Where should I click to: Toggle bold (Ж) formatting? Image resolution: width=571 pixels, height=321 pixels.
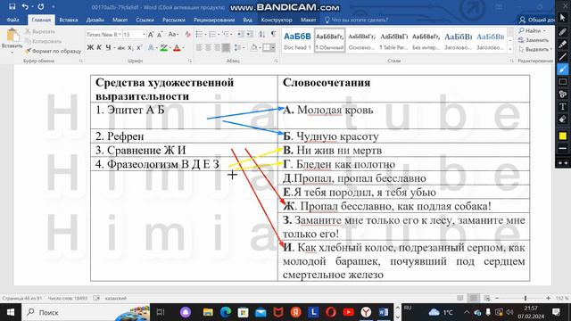click(x=90, y=47)
